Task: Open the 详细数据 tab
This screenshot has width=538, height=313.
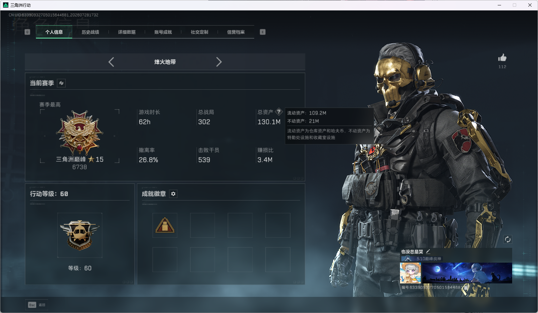Action: (127, 32)
